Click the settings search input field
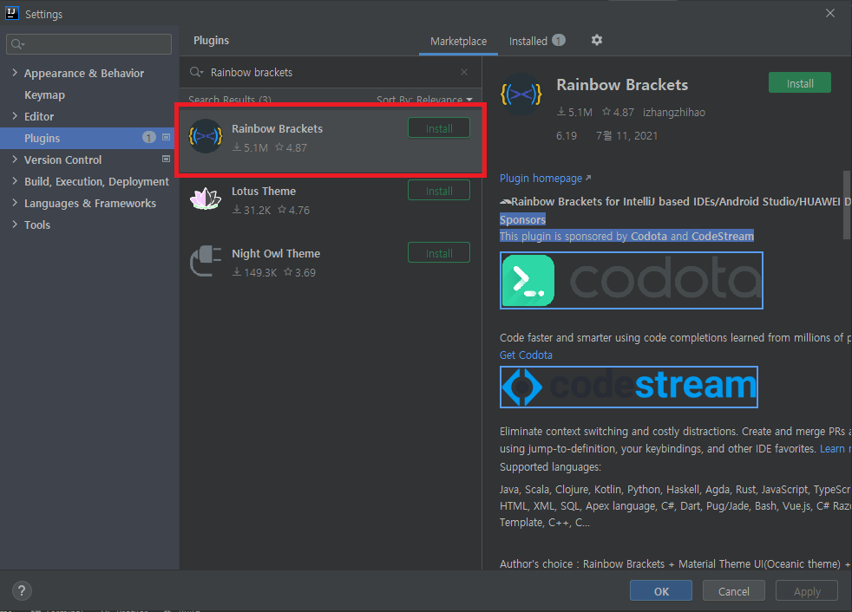The height and width of the screenshot is (612, 852). click(89, 44)
